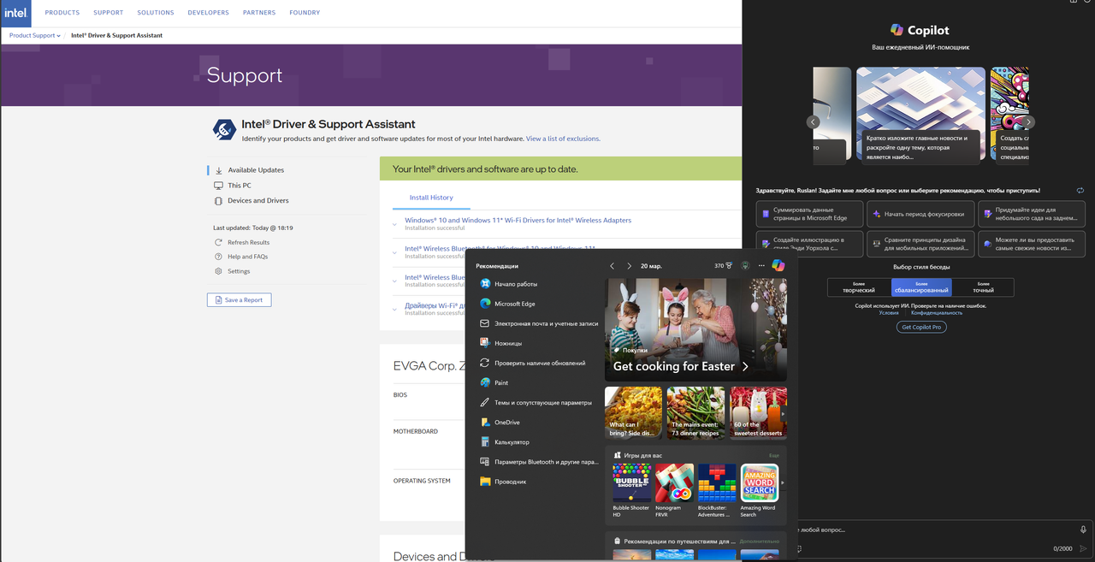
Task: Show next Copilot carousel card
Action: click(x=1028, y=122)
